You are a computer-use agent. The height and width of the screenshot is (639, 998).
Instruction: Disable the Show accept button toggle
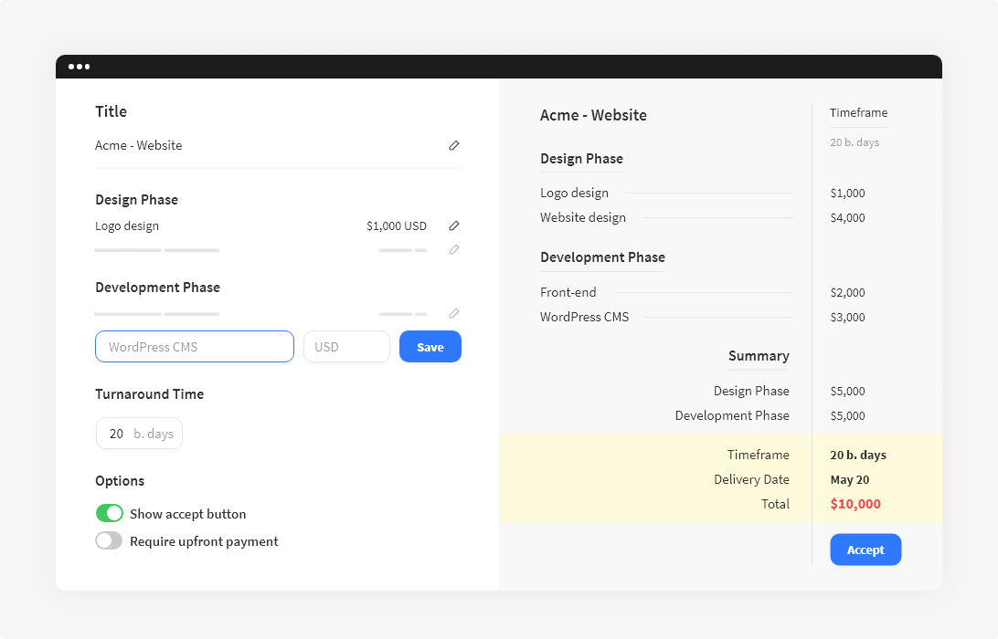pyautogui.click(x=109, y=513)
